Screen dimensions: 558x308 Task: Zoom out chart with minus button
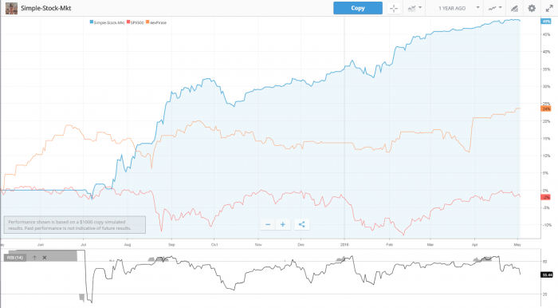tap(268, 224)
